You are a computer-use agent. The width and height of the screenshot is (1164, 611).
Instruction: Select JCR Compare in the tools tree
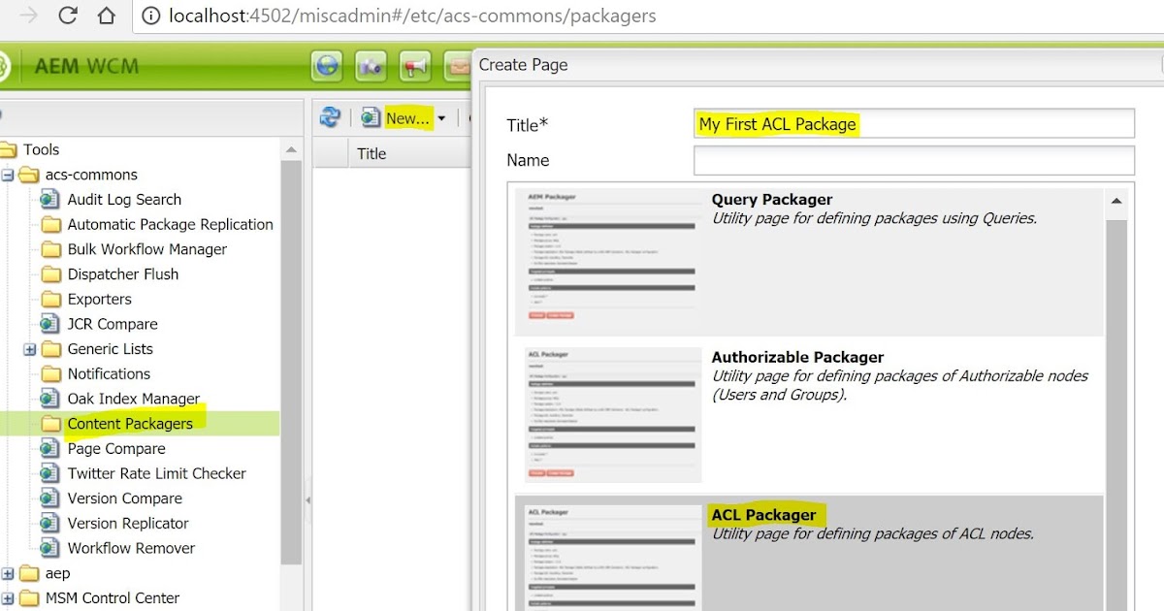111,324
